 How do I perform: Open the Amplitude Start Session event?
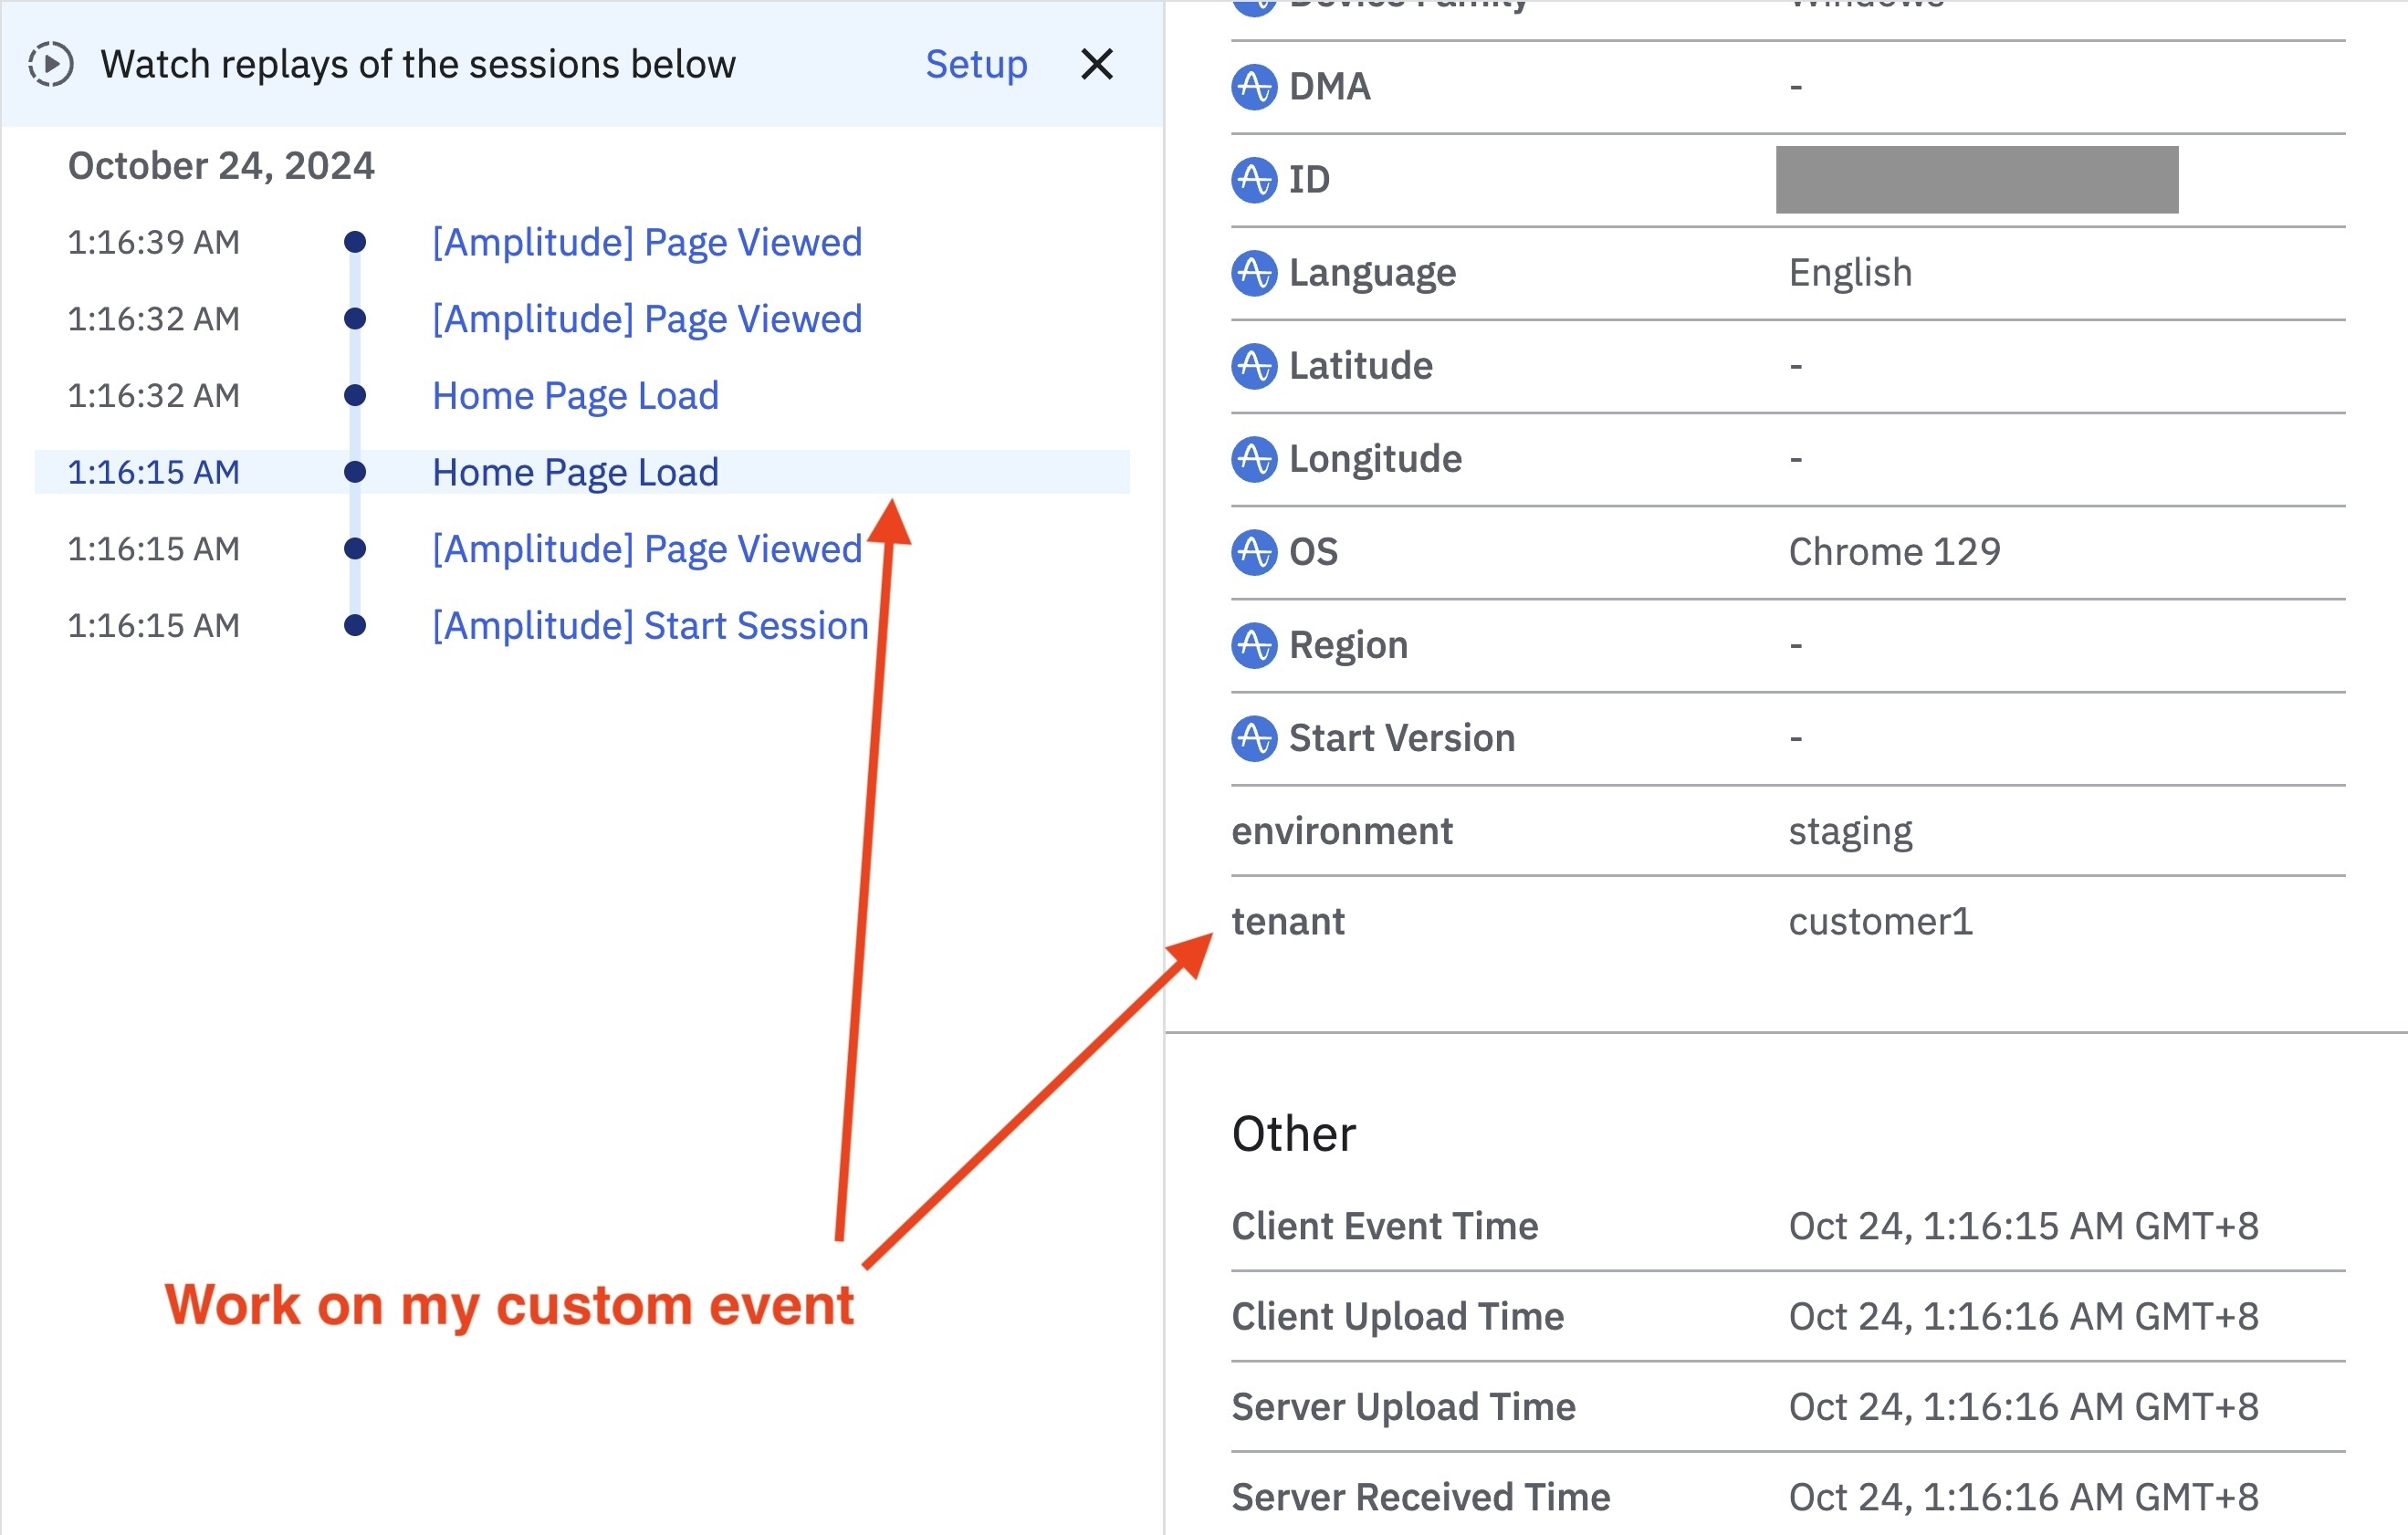coord(650,626)
